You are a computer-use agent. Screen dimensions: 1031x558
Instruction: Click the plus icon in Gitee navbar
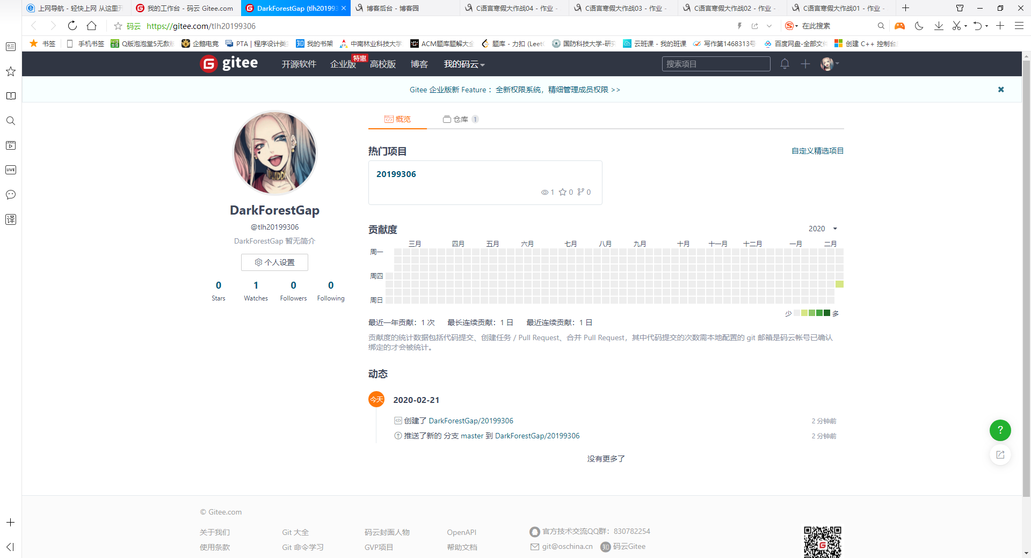pyautogui.click(x=805, y=64)
